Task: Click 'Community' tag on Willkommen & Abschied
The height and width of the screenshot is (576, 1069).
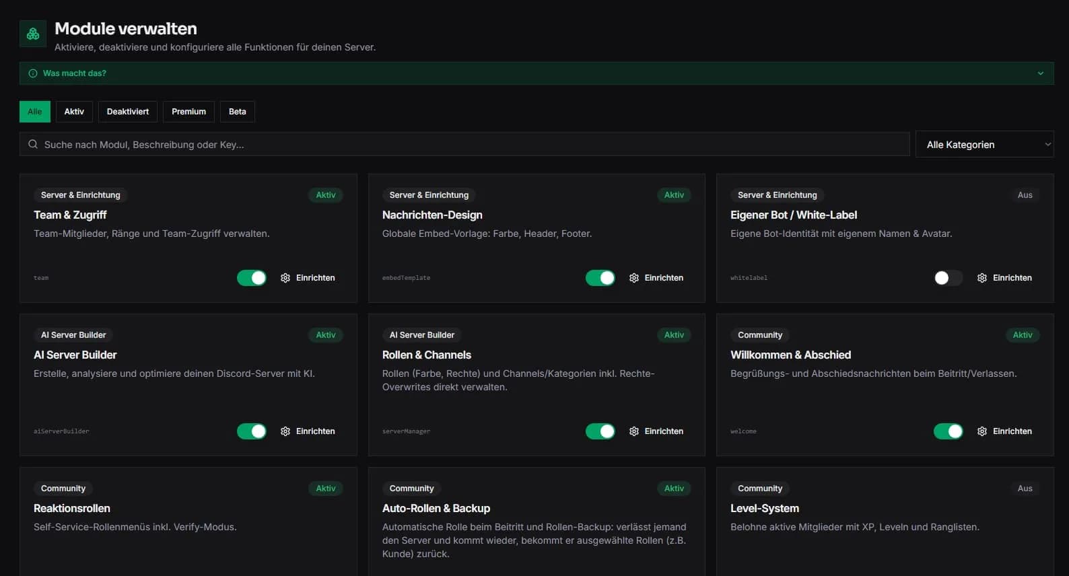Action: [x=760, y=335]
